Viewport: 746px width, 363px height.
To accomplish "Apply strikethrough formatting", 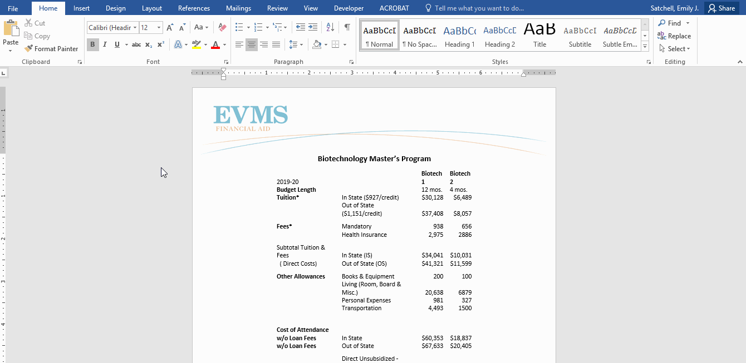I will click(x=136, y=44).
